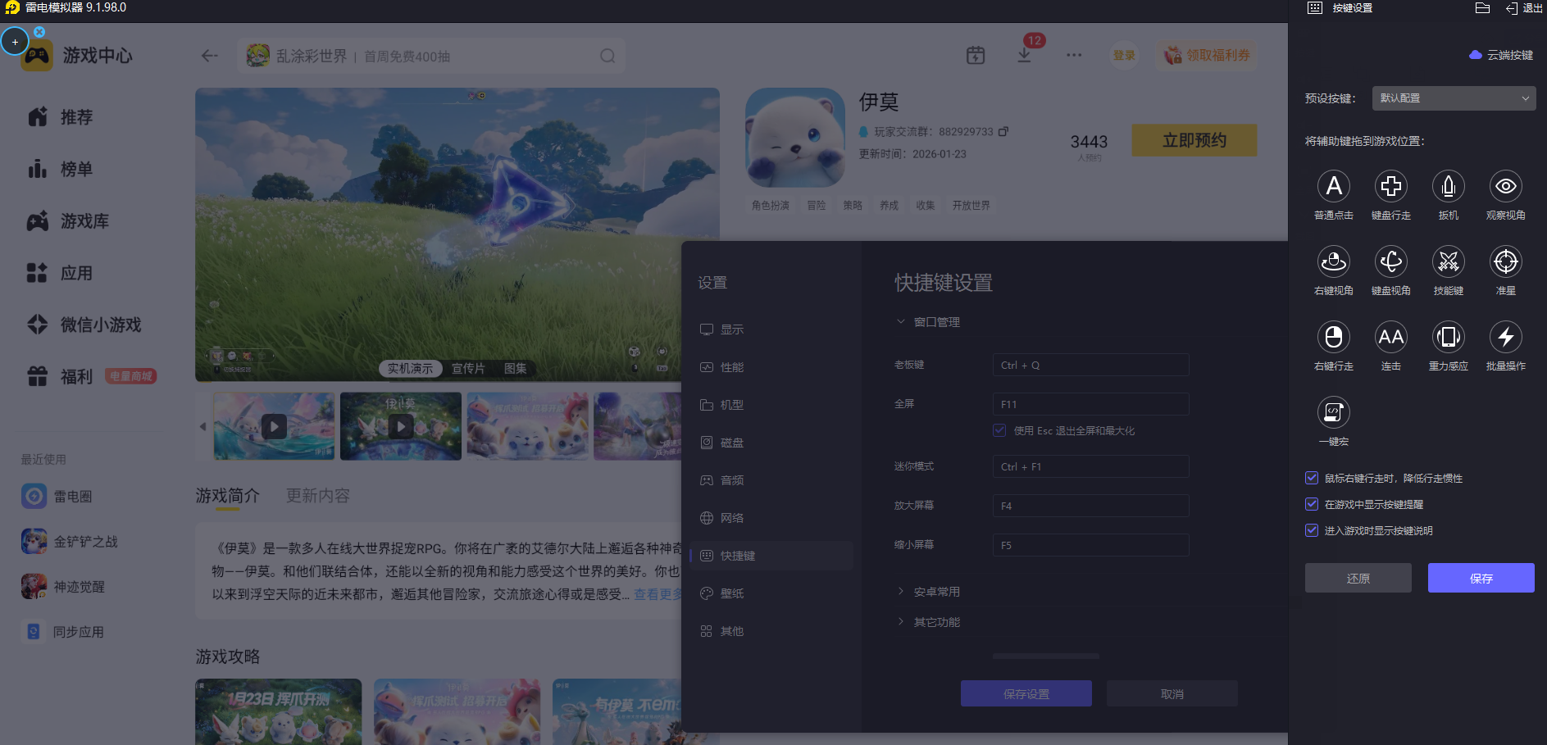This screenshot has width=1547, height=745.
Task: Select the 右键行走 mouse icon
Action: click(x=1334, y=337)
